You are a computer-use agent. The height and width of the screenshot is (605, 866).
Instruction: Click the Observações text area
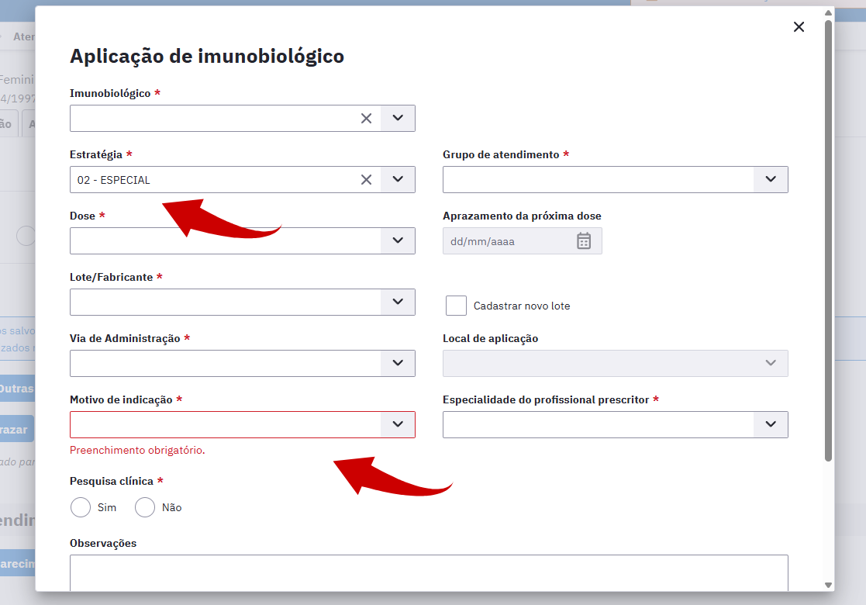[x=428, y=572]
